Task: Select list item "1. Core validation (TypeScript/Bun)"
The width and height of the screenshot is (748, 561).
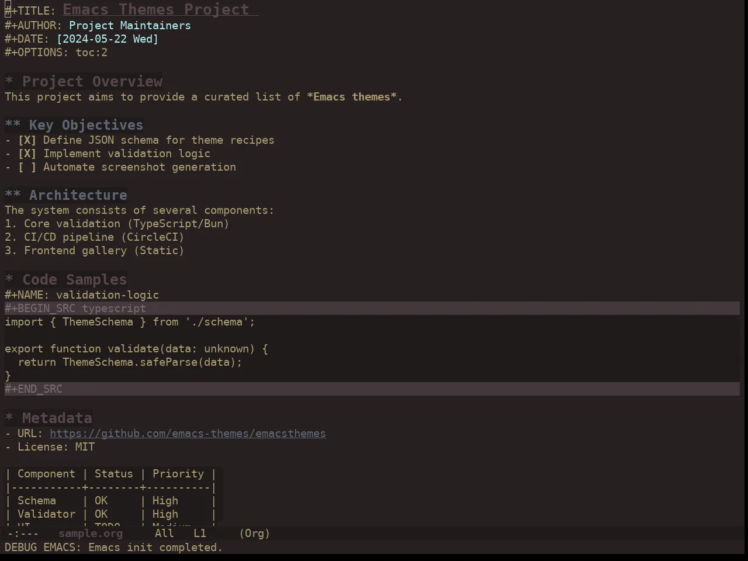Action: click(117, 224)
